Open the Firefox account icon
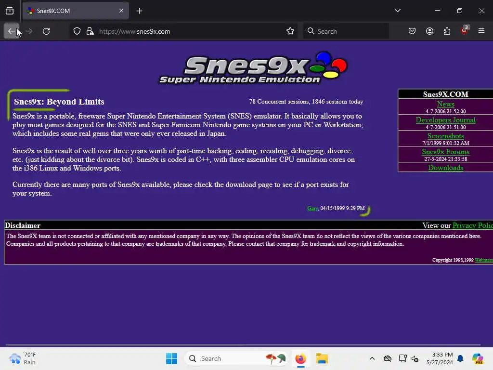The width and height of the screenshot is (493, 370). [x=429, y=31]
